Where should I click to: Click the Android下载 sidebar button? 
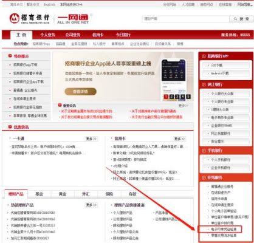click(225, 74)
